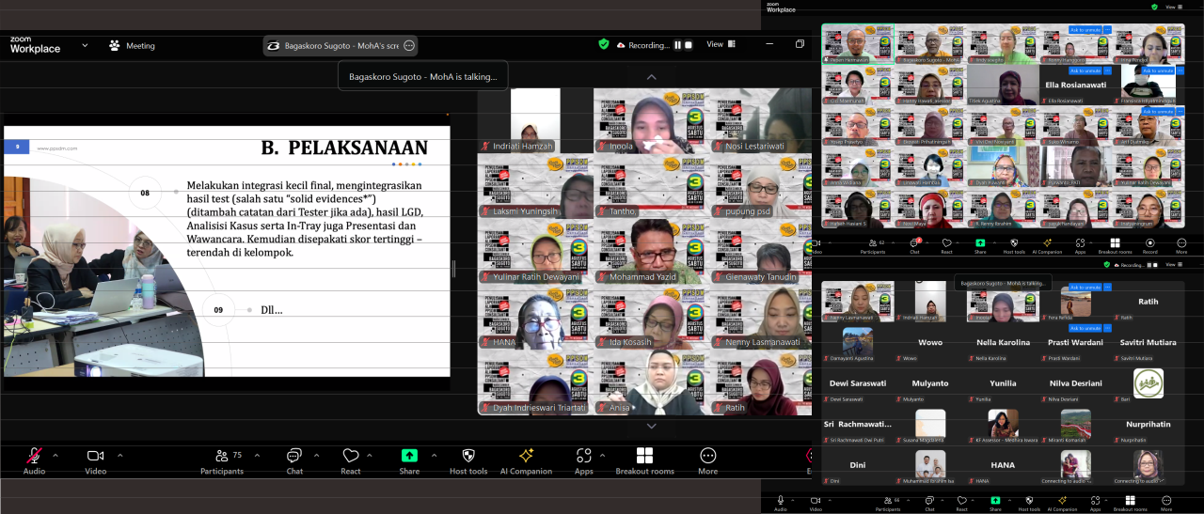Pause the recording in the top bar

[676, 45]
